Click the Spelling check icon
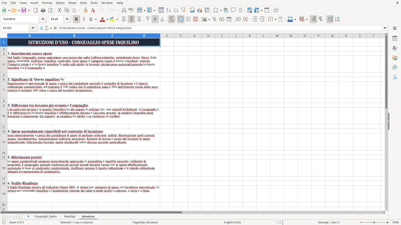The height and width of the screenshot is (225, 401). 131,10
